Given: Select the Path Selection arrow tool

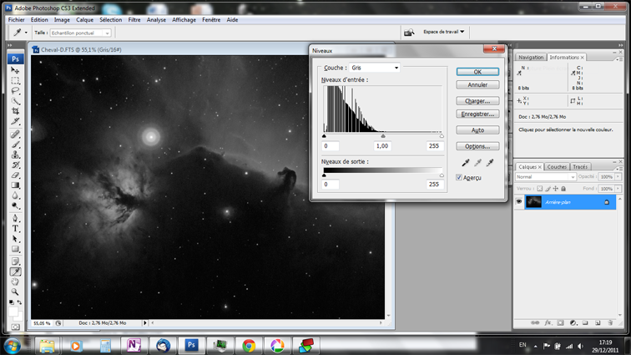Looking at the screenshot, I should [15, 239].
